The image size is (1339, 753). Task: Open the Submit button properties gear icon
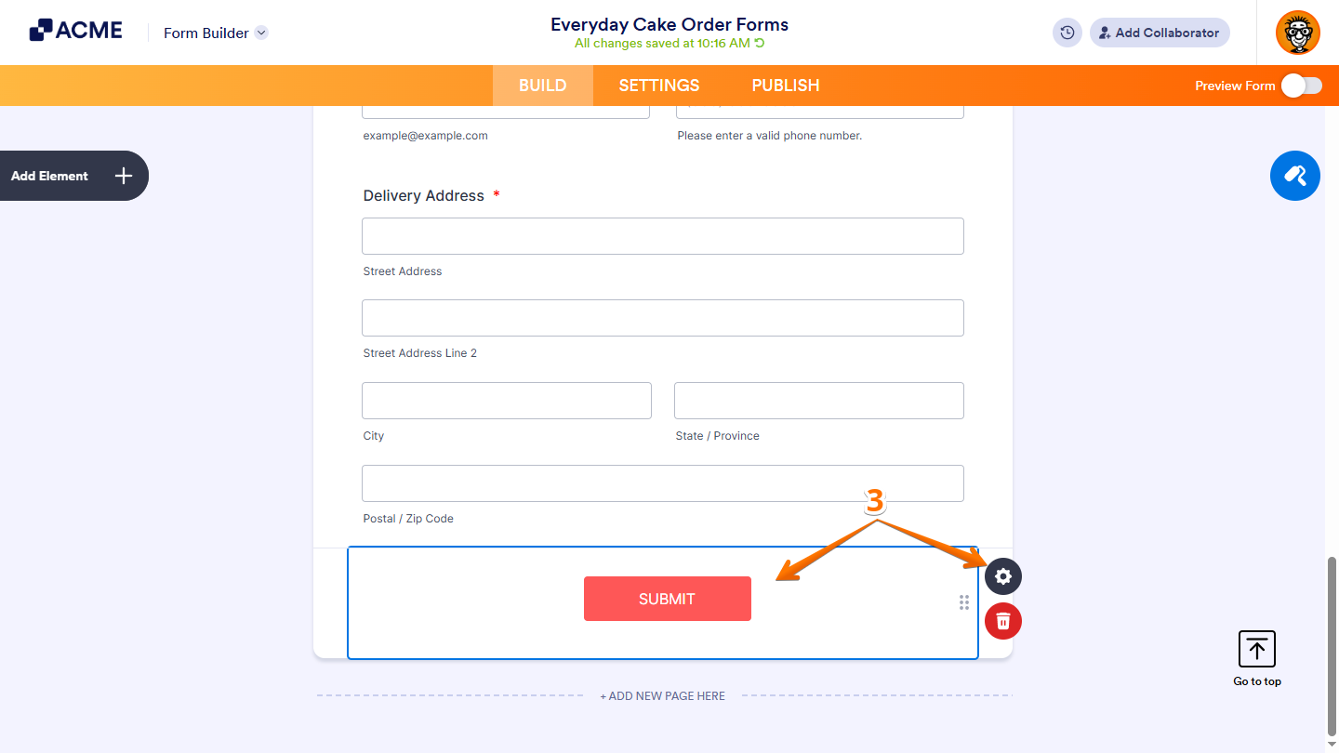click(x=1002, y=576)
